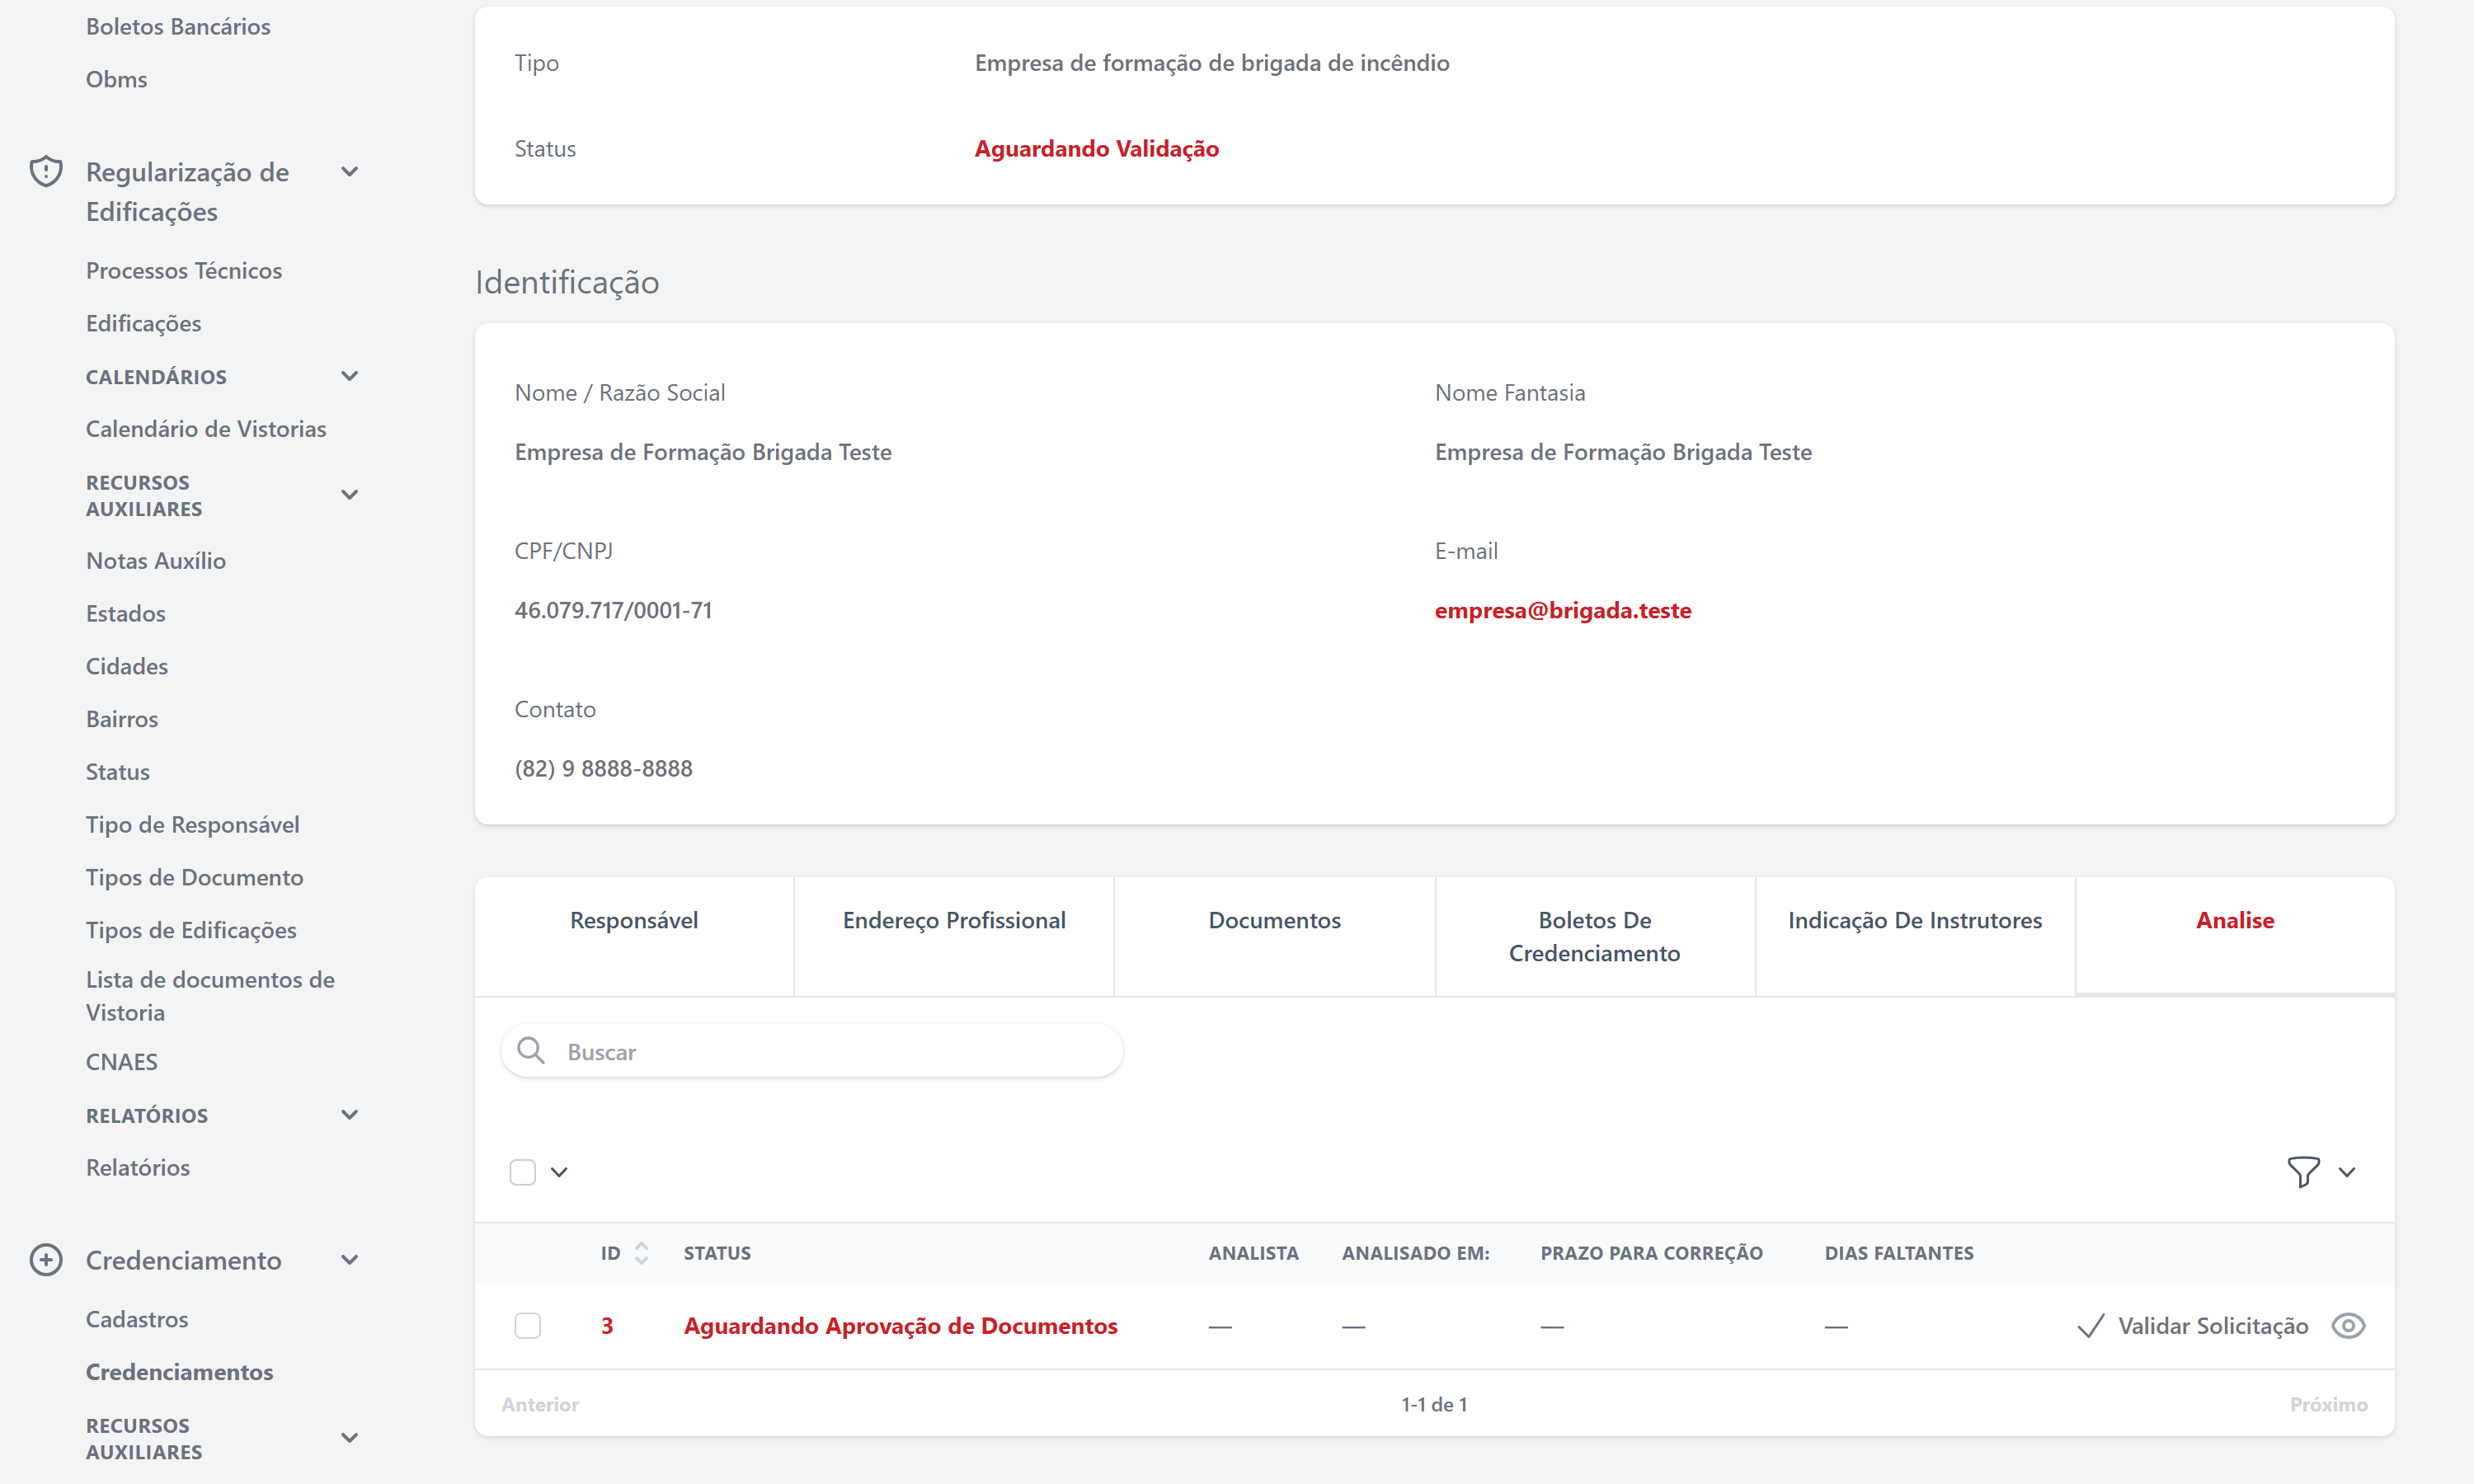Tick the select-all checkbox above the table
Screen dimensions: 2474x1484
tap(523, 1171)
